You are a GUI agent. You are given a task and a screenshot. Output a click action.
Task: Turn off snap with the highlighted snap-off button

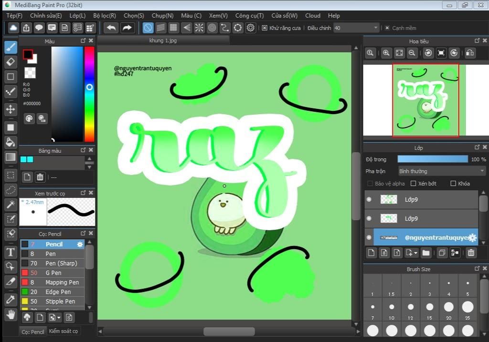coord(148,28)
